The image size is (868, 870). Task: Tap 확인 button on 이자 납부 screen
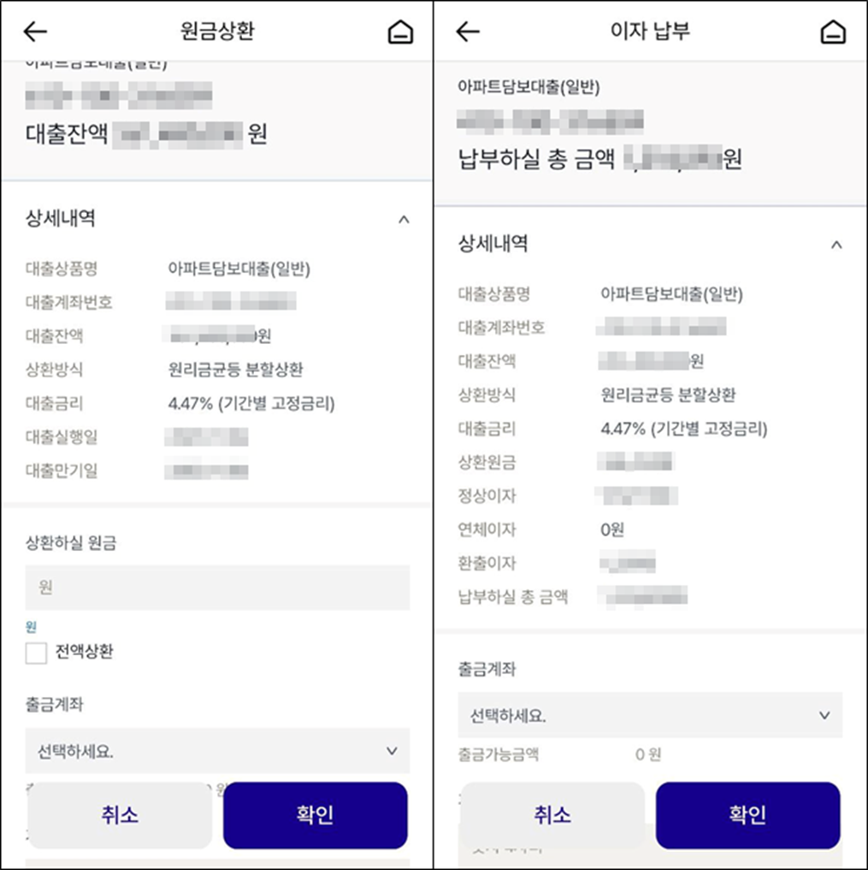[747, 815]
